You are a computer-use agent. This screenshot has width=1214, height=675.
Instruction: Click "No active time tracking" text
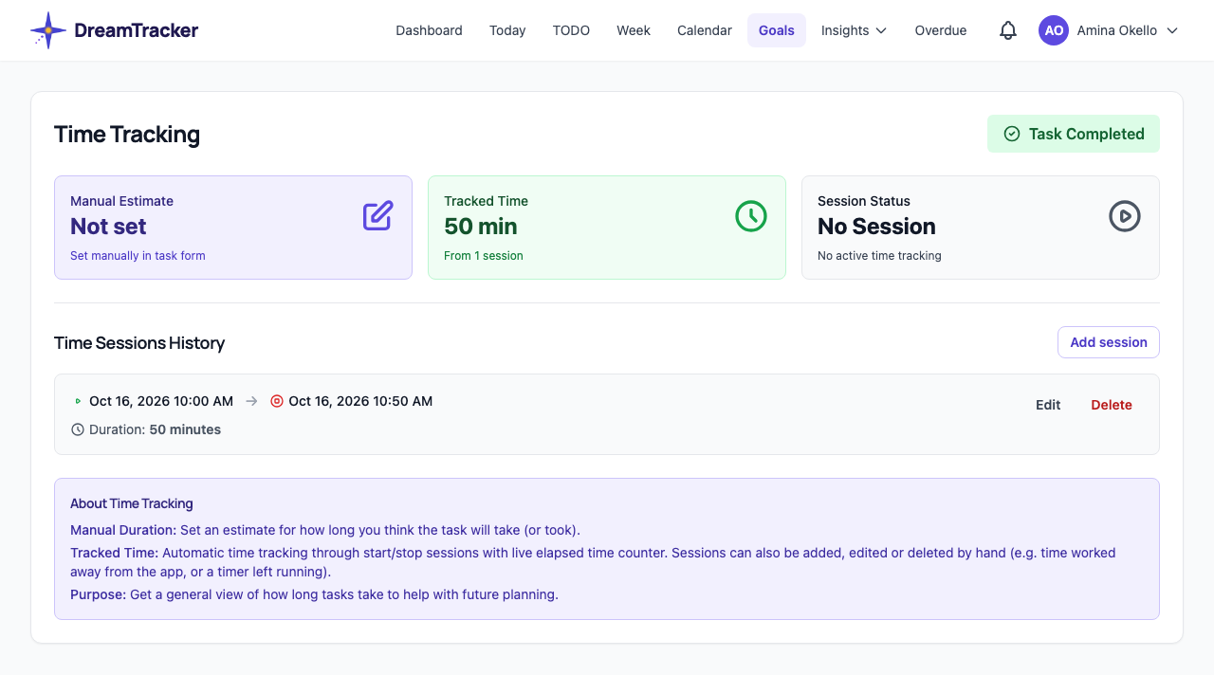(879, 256)
